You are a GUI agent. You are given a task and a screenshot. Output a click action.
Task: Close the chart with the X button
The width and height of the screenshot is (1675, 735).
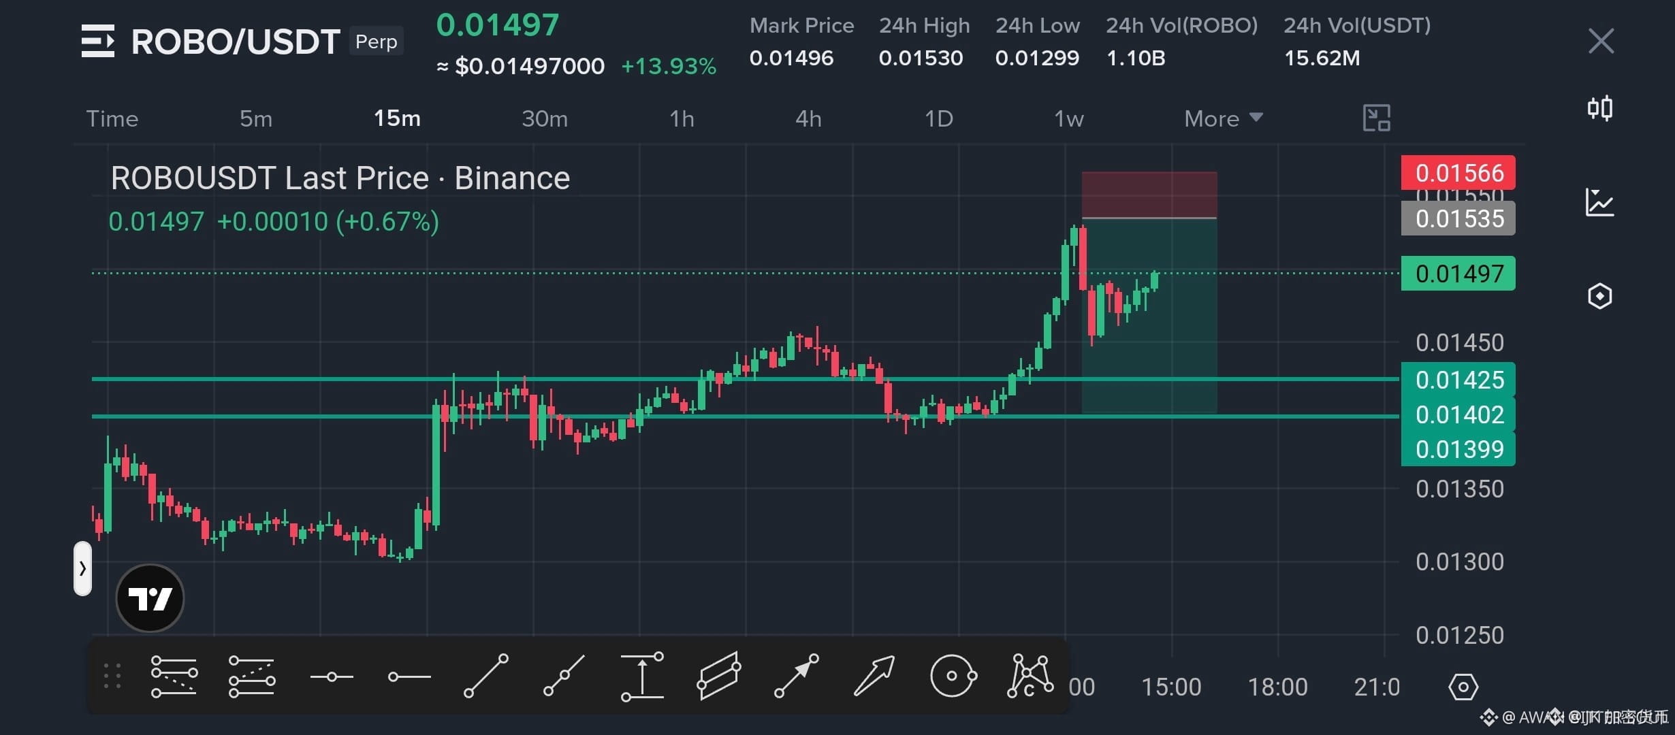1601,41
